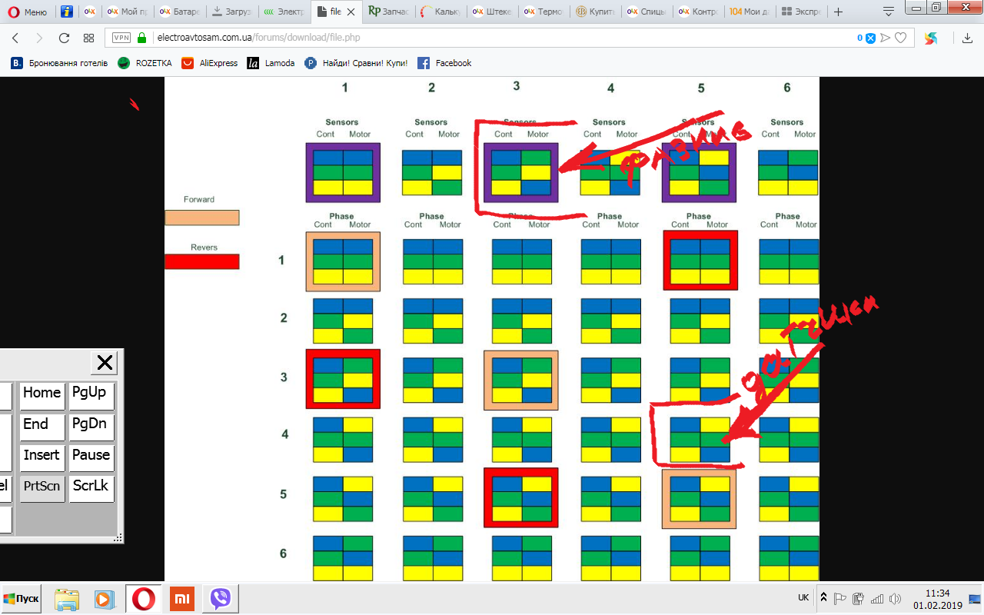Open the downloads arrow icon
984x615 pixels.
[967, 38]
